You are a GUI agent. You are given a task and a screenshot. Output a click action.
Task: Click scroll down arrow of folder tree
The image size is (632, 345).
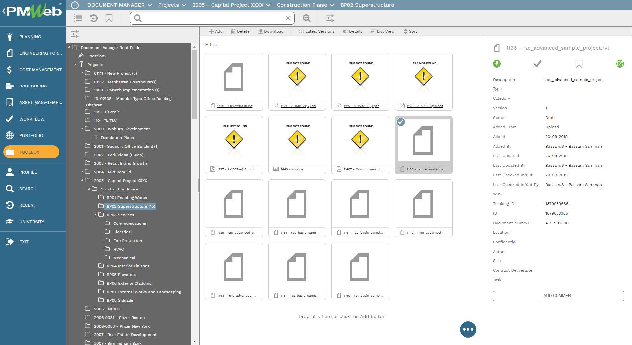pos(194,342)
